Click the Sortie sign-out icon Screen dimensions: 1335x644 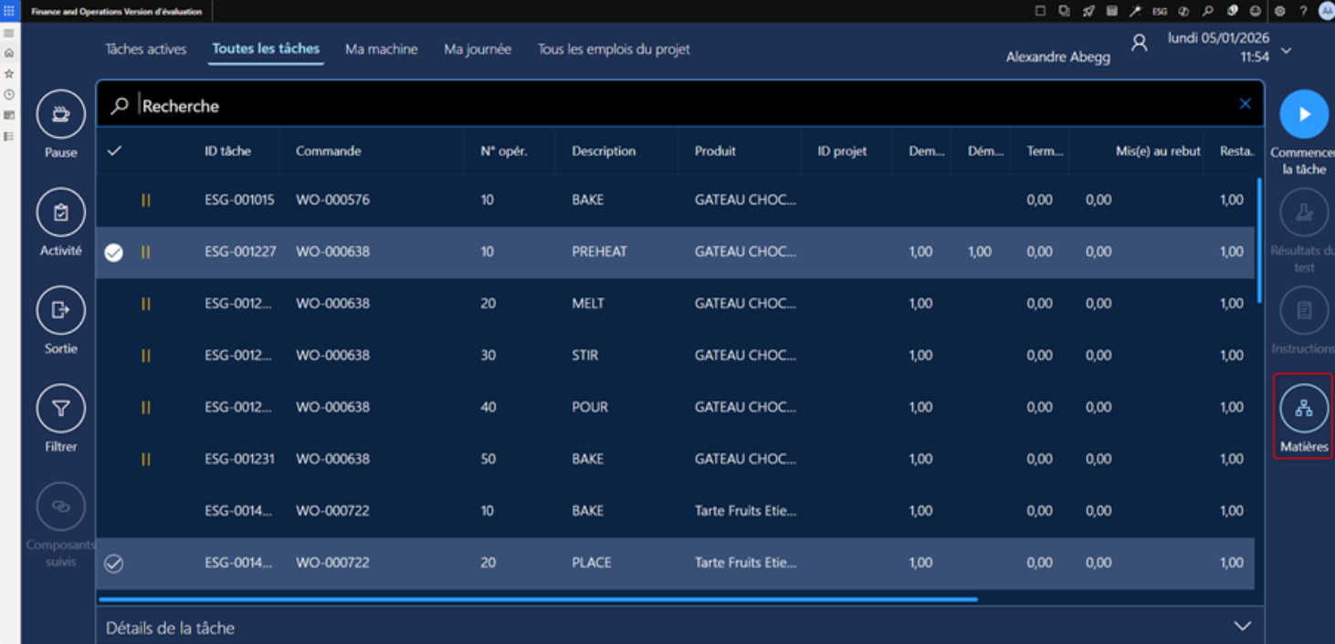click(60, 311)
